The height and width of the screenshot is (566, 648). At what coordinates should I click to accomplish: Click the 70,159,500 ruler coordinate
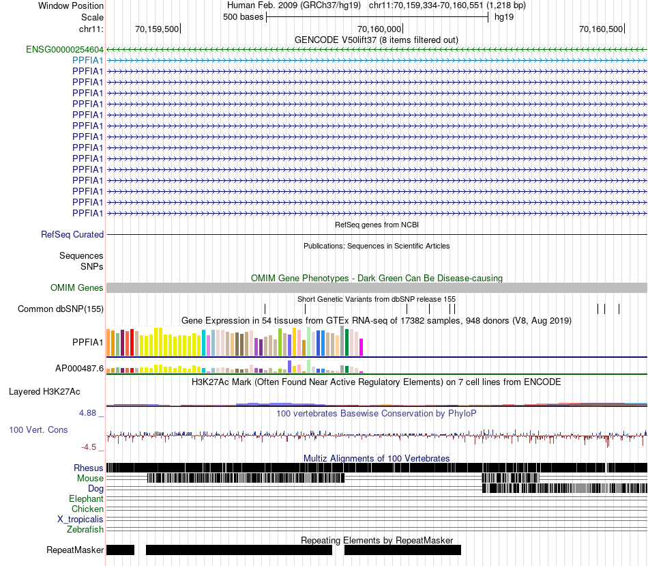pyautogui.click(x=157, y=29)
